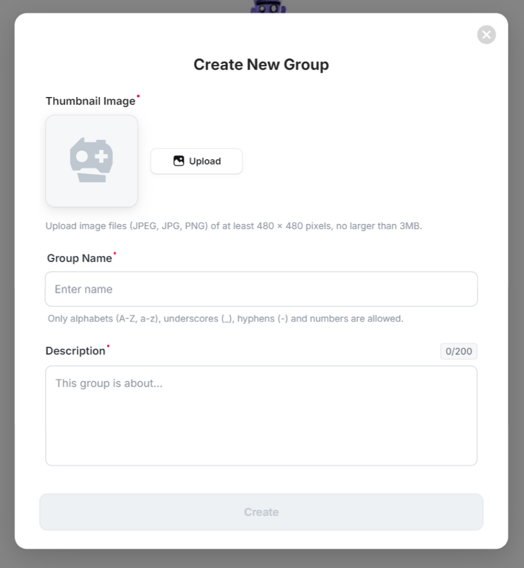
Task: Focus the Group Name input field
Action: [x=261, y=289]
